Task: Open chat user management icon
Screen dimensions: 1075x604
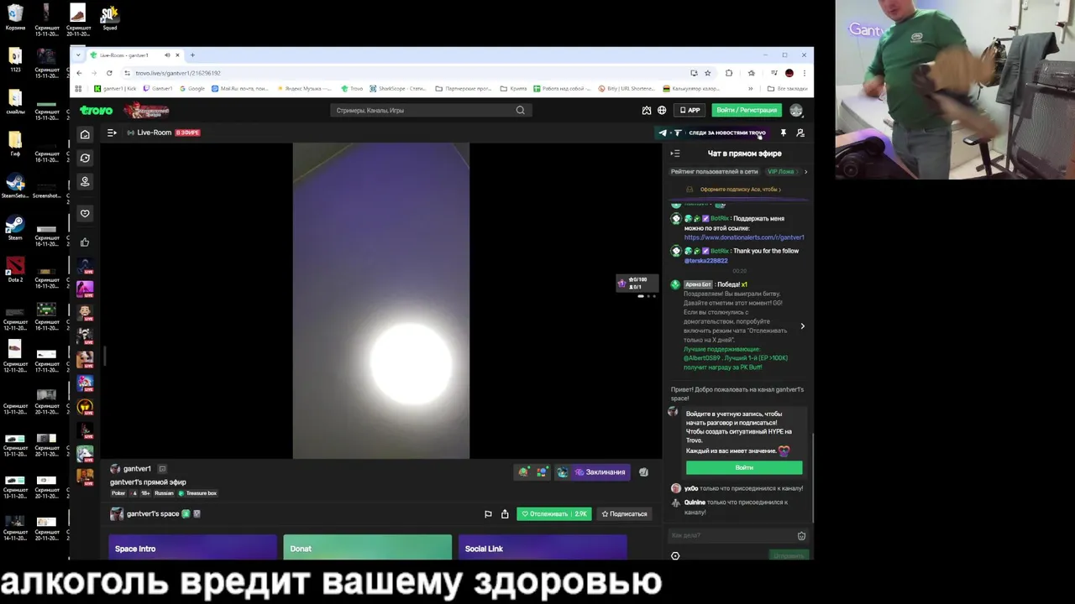Action: 800,133
